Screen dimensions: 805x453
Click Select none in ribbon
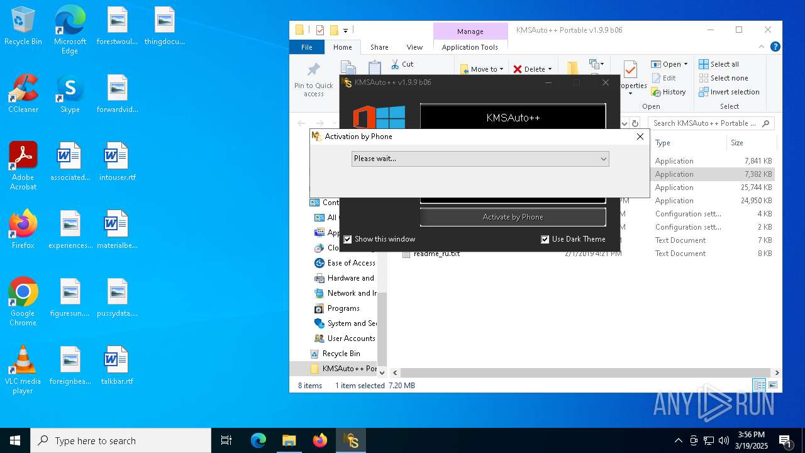[x=724, y=78]
